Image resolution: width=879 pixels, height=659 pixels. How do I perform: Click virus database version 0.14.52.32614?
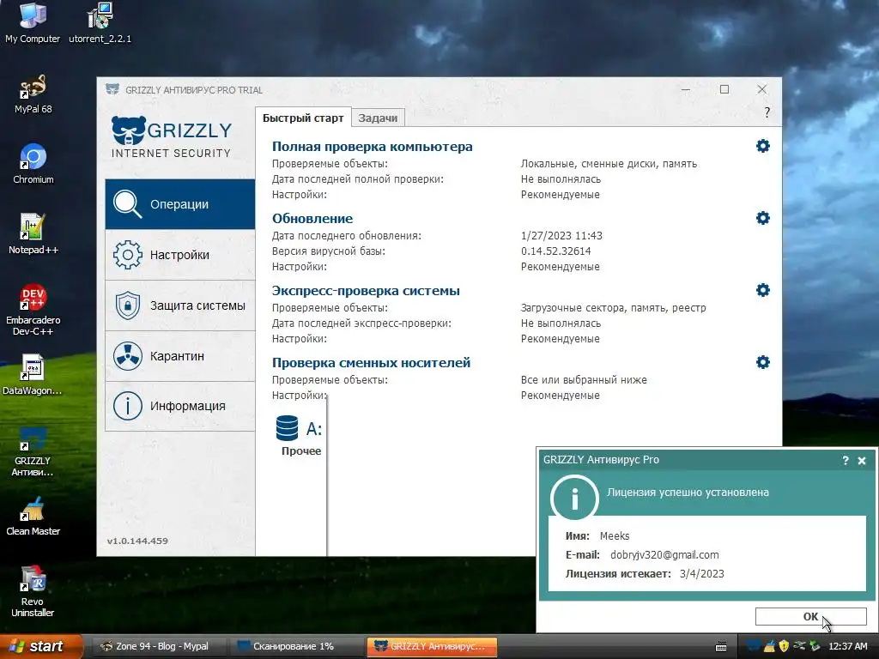555,251
